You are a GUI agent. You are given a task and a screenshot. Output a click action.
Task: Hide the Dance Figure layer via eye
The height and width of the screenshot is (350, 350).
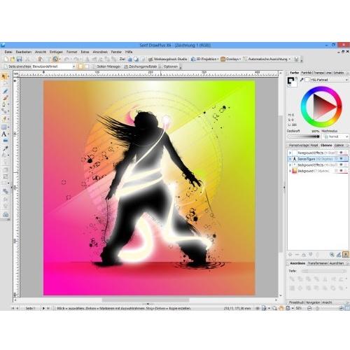pyautogui.click(x=341, y=159)
